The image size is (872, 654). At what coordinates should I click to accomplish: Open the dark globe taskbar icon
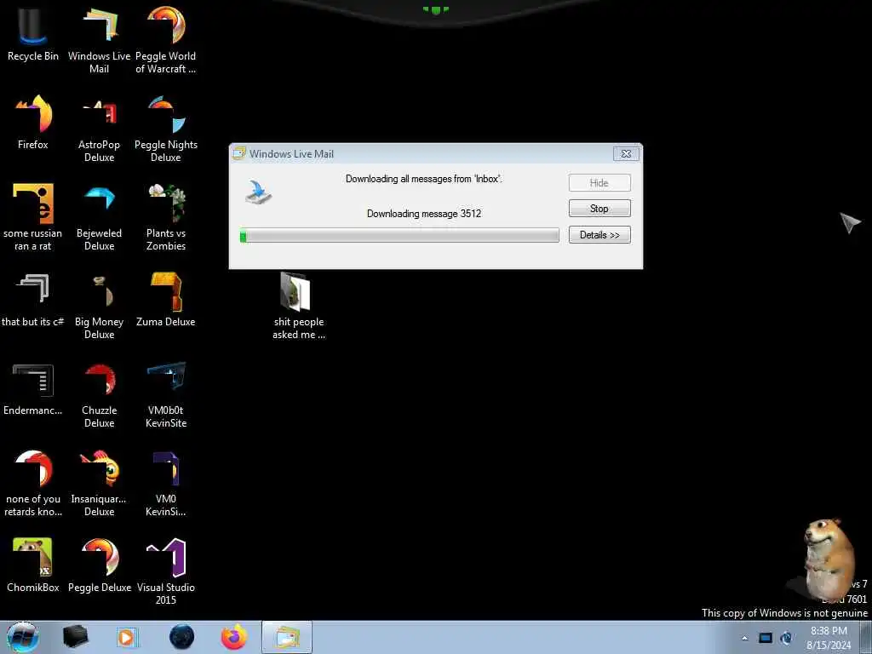[x=181, y=637]
